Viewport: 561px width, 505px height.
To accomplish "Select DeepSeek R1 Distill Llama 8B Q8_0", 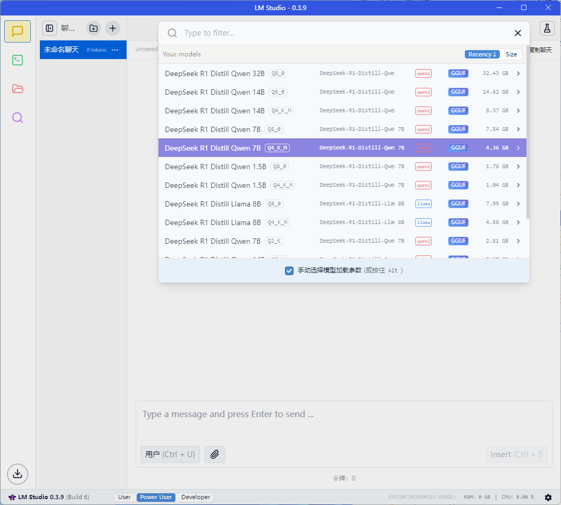I will point(342,204).
